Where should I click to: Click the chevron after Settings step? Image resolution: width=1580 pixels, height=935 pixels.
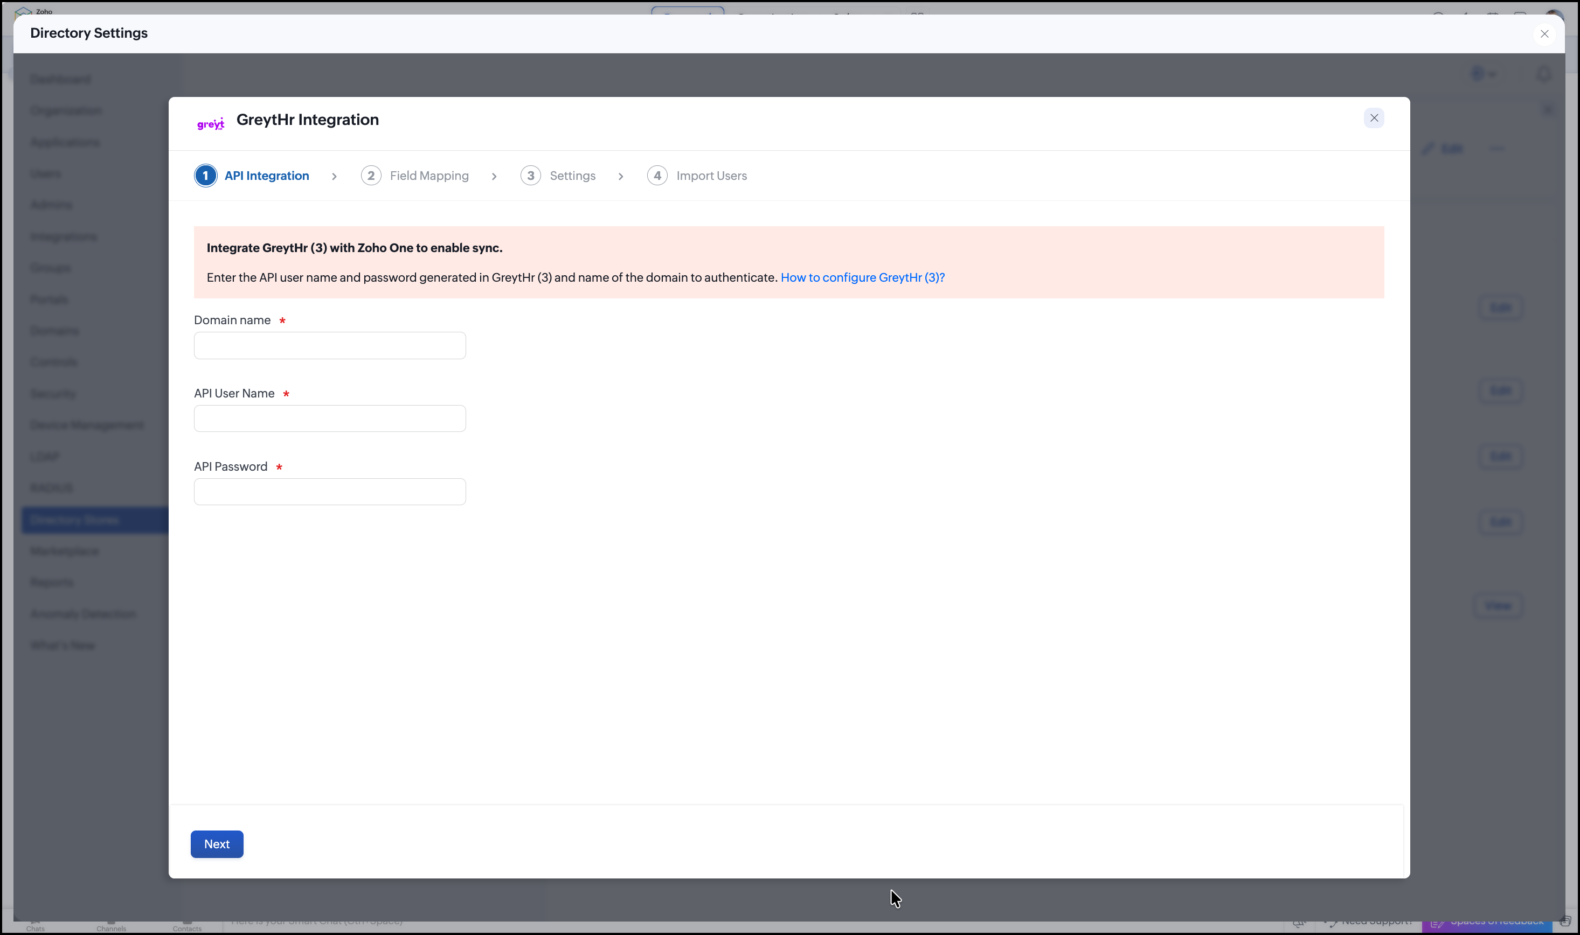pos(621,177)
